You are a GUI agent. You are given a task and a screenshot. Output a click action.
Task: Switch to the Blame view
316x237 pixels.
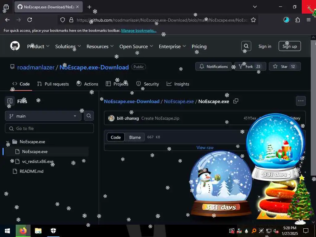(135, 137)
